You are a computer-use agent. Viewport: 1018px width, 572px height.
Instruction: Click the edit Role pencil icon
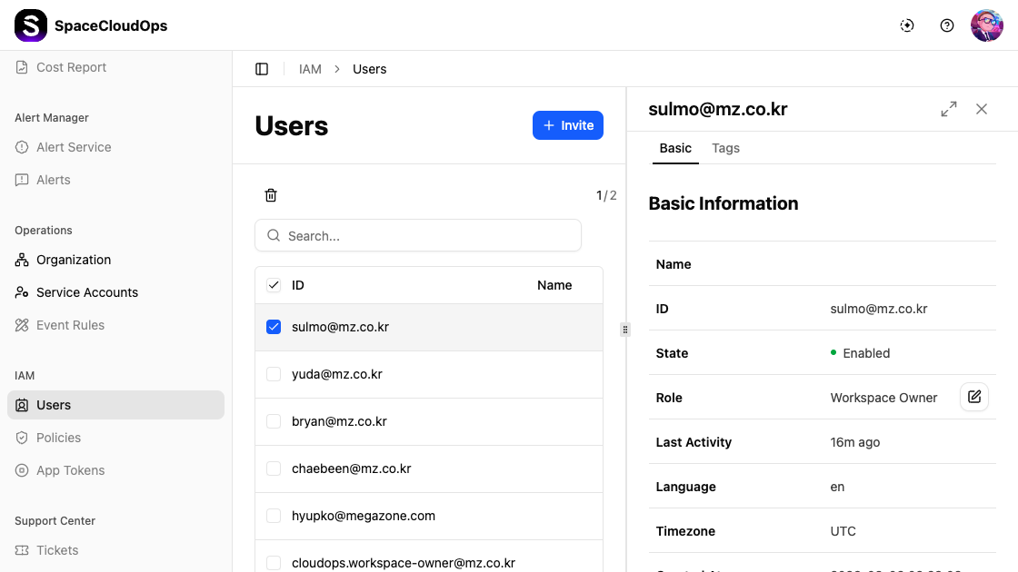tap(974, 398)
